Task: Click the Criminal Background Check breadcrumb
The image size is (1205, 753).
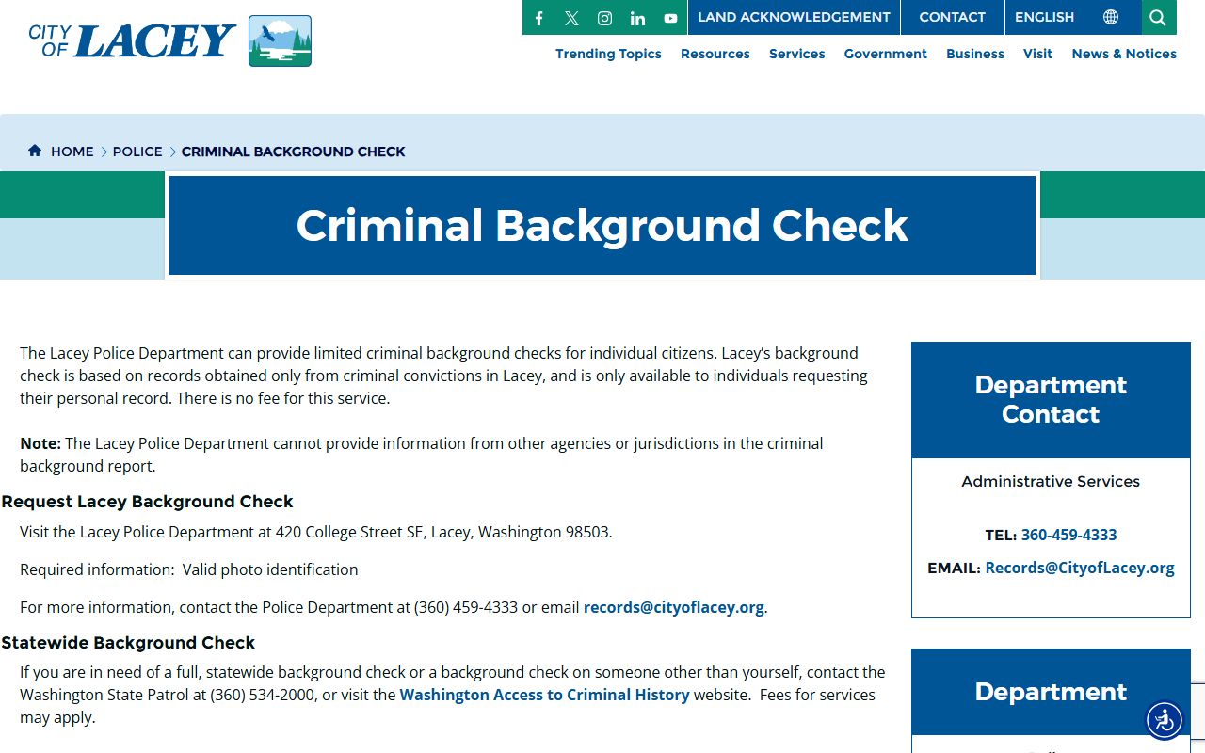Action: tap(293, 152)
